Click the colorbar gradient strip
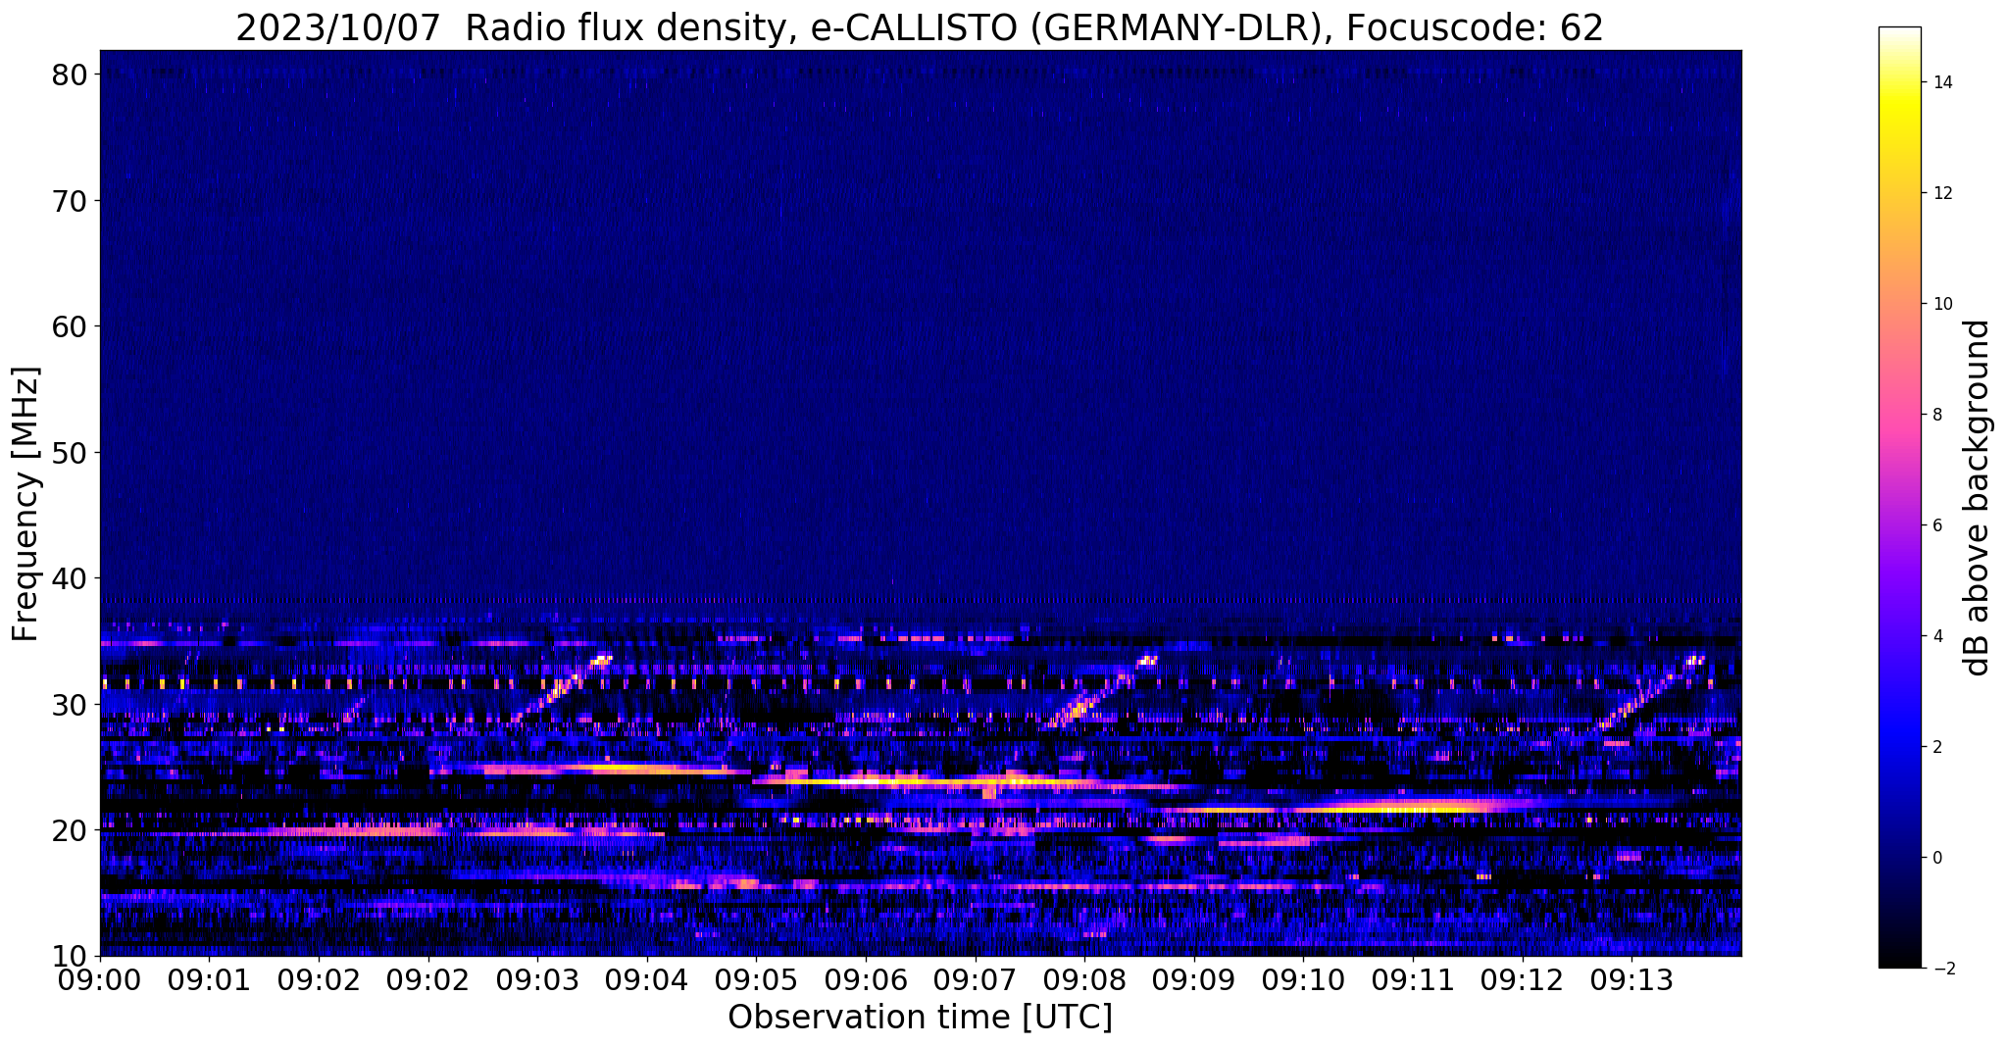 (1899, 498)
